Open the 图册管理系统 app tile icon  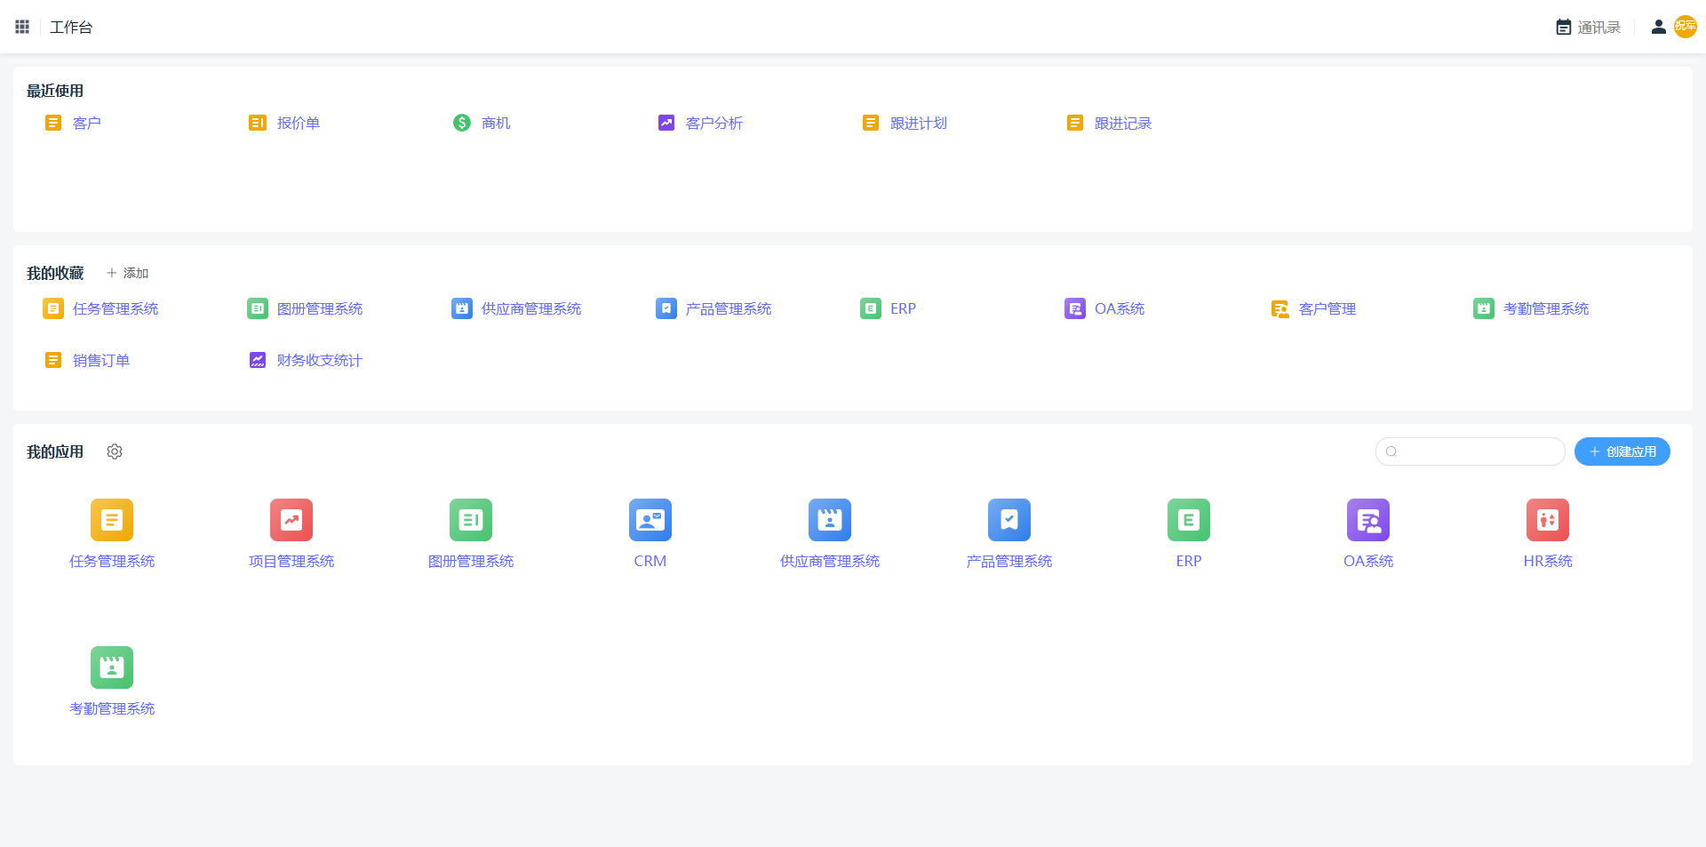point(471,520)
